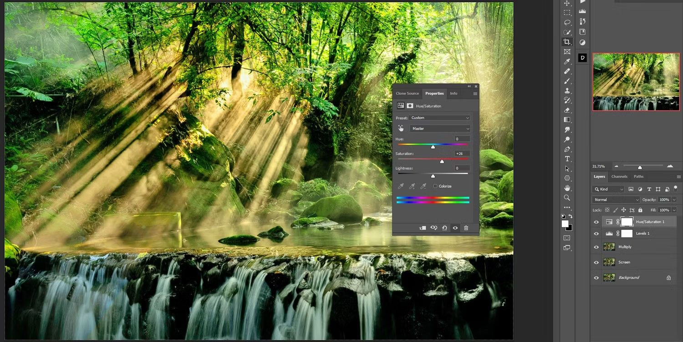
Task: Select the Clone Stamp tool
Action: coord(567,91)
